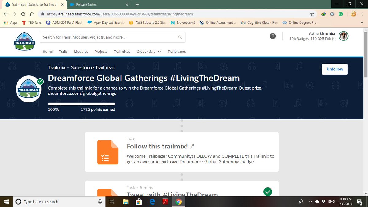Open the ADM-201 Part1 Flash bookmark
Screen dimensions: 368x207
[x=64, y=23]
